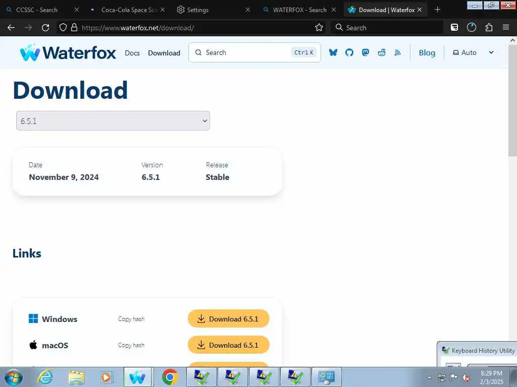Download Waterfox 6.5.1 for Windows
This screenshot has width=517, height=387.
(x=229, y=318)
